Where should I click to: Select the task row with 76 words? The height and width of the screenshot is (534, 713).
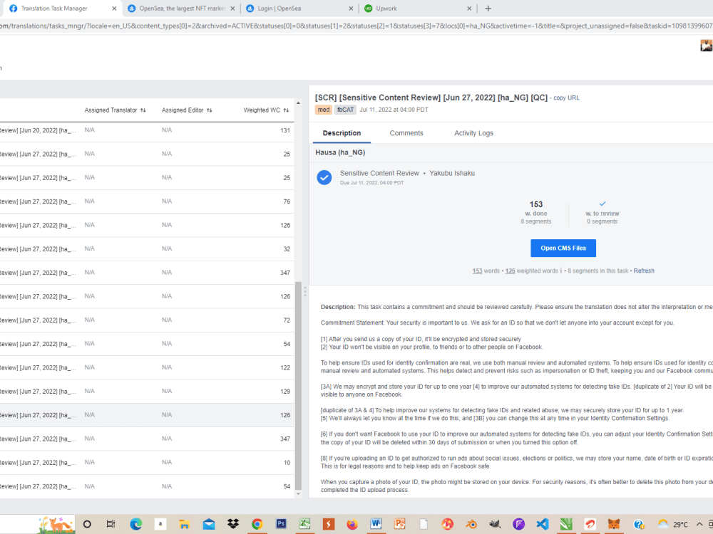(x=147, y=201)
